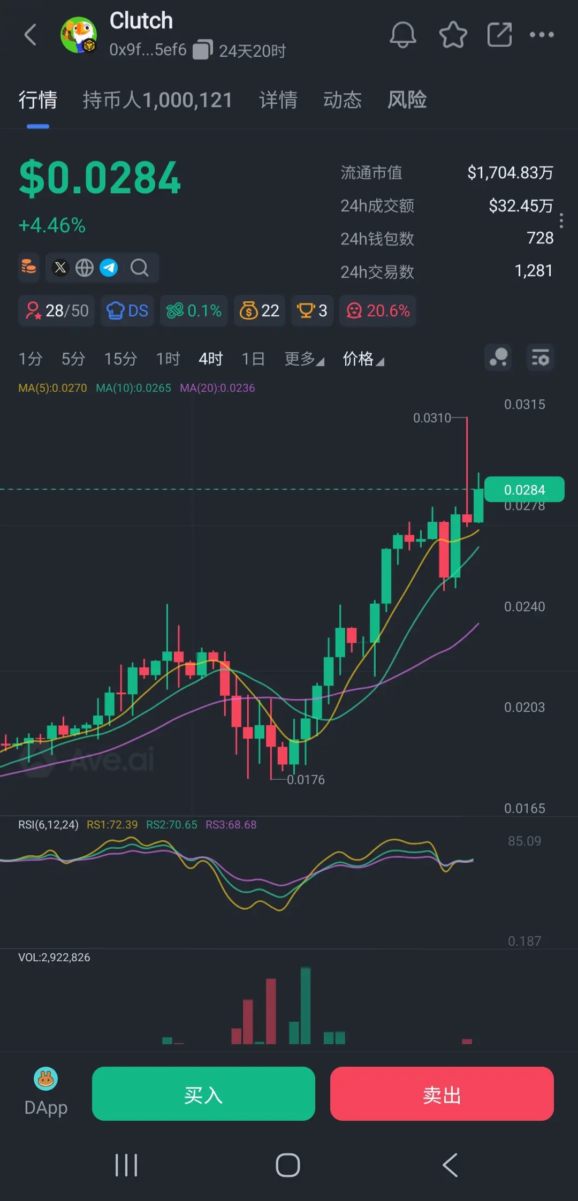Tap the 0.0176 low price marker
This screenshot has height=1201, width=578.
coord(306,780)
